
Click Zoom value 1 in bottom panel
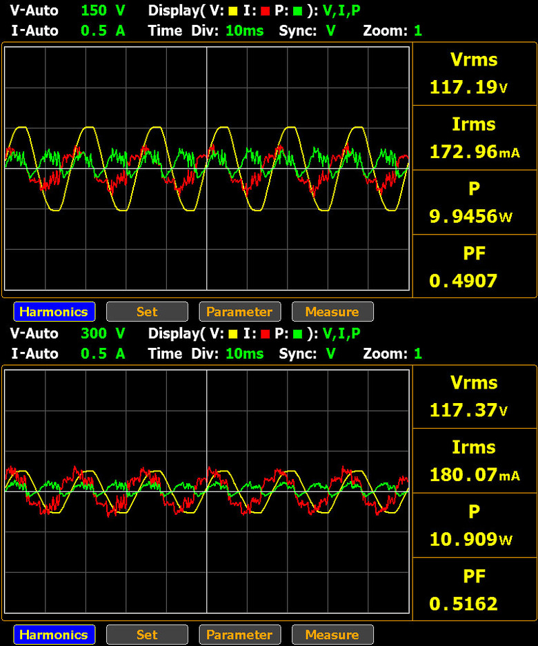pos(418,353)
